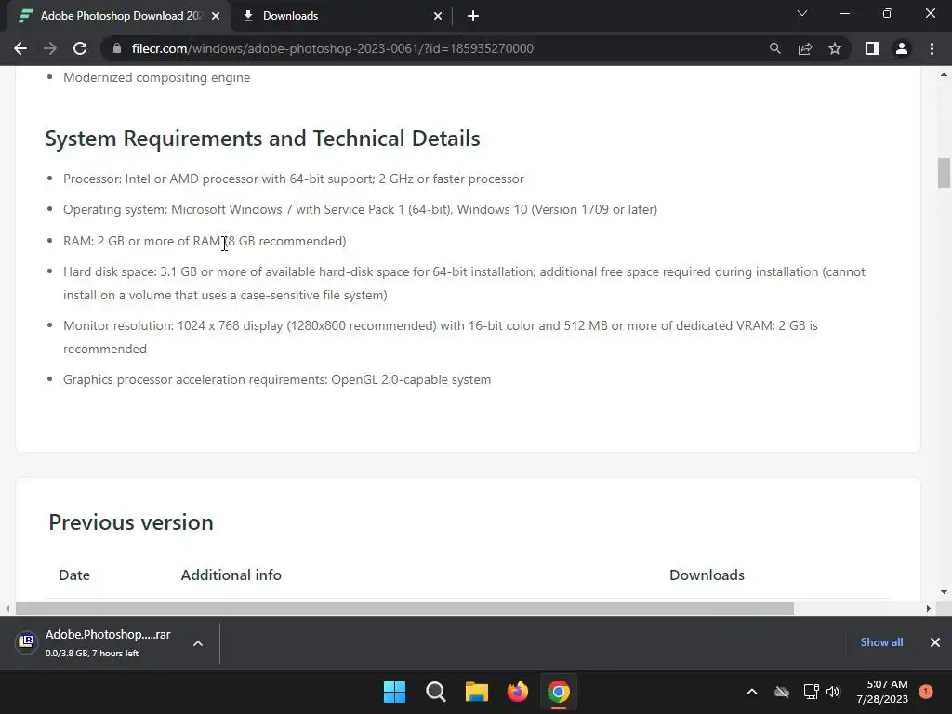Screen dimensions: 952x714
Task: Open a new browser tab
Action: [473, 16]
